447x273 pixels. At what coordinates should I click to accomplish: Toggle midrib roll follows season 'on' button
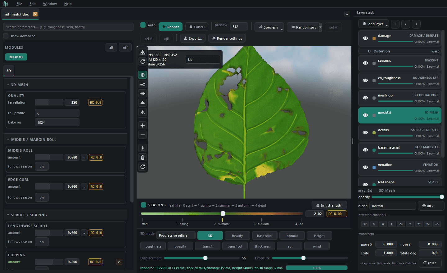click(x=42, y=167)
